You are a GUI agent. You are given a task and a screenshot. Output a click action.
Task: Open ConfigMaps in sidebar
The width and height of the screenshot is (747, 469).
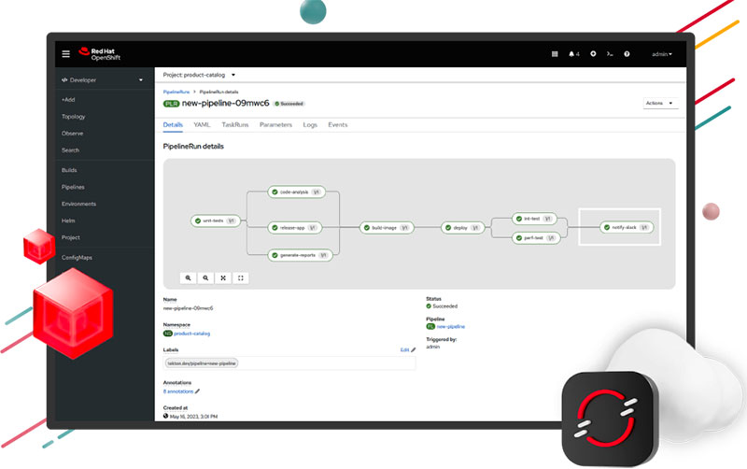77,257
